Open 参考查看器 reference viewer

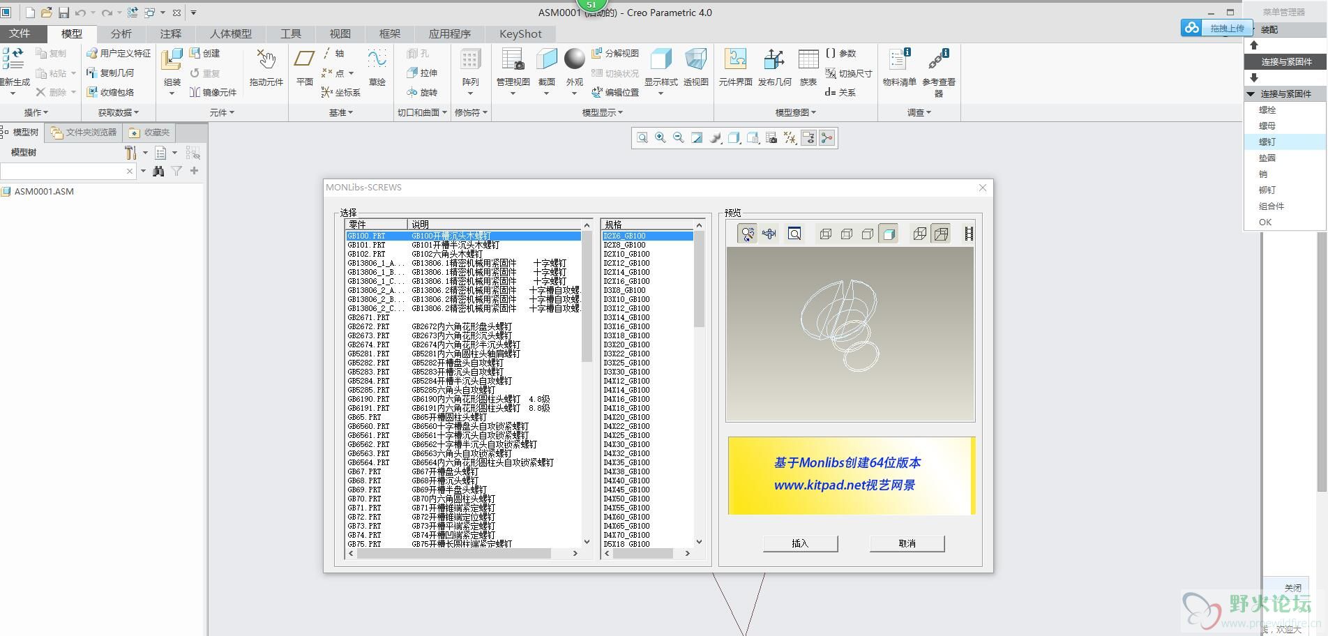(938, 59)
